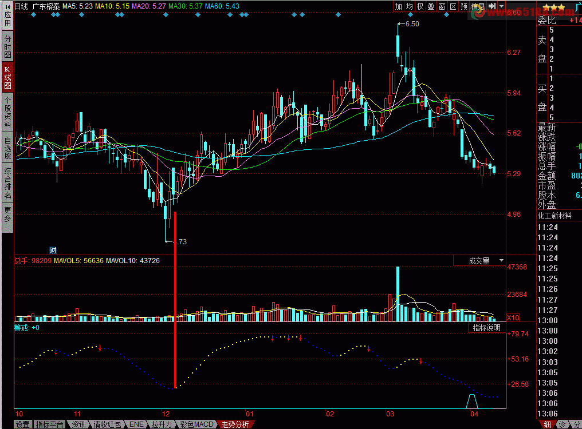This screenshot has width=582, height=429.
Task: Click the 窗 window layout button
Action: (442, 6)
